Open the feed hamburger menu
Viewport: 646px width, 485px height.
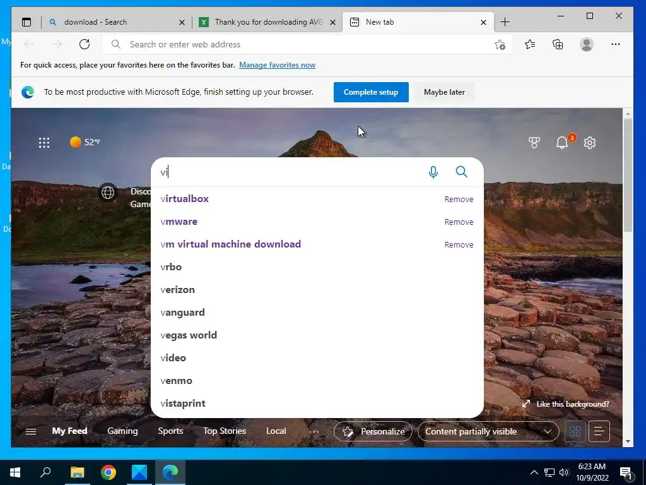coord(31,431)
